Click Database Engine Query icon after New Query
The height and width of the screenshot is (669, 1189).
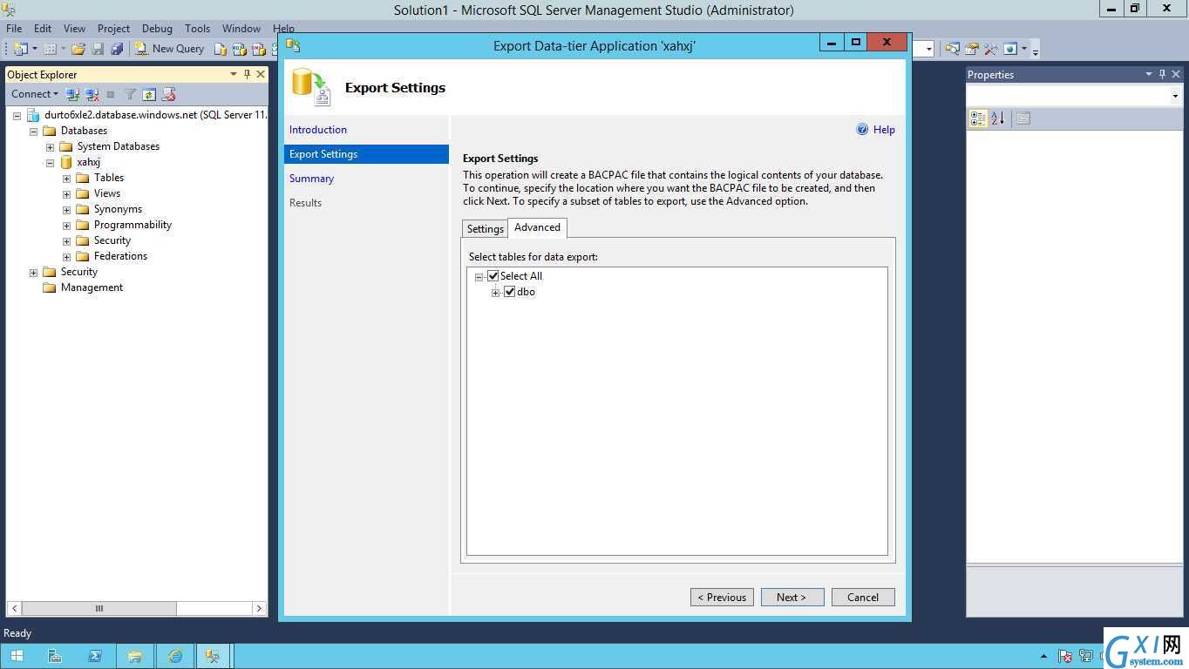(221, 49)
